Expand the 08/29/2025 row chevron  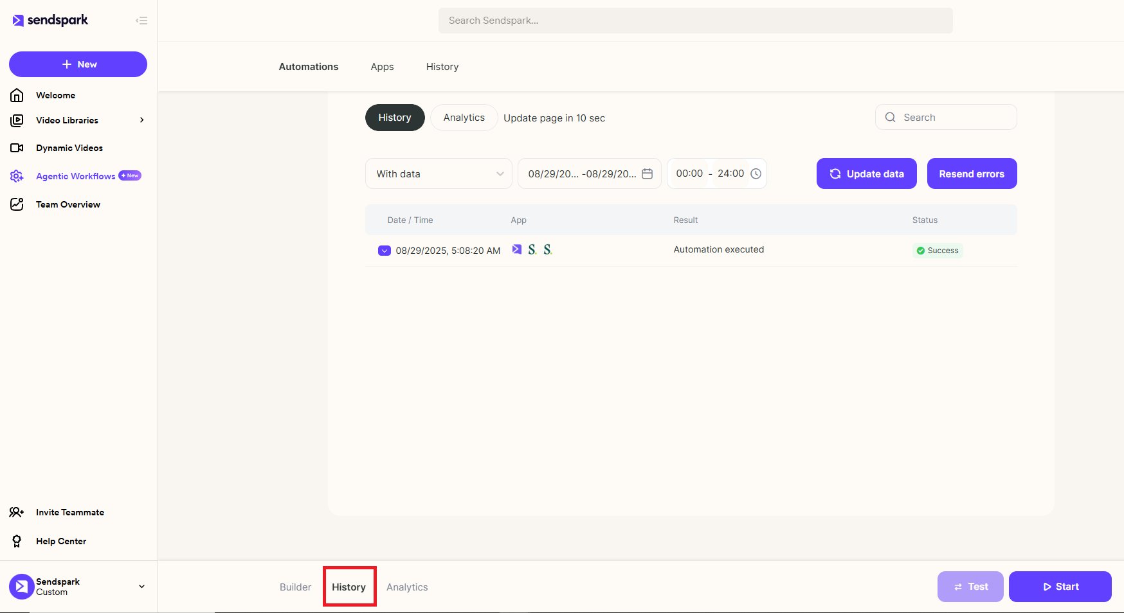click(x=385, y=251)
